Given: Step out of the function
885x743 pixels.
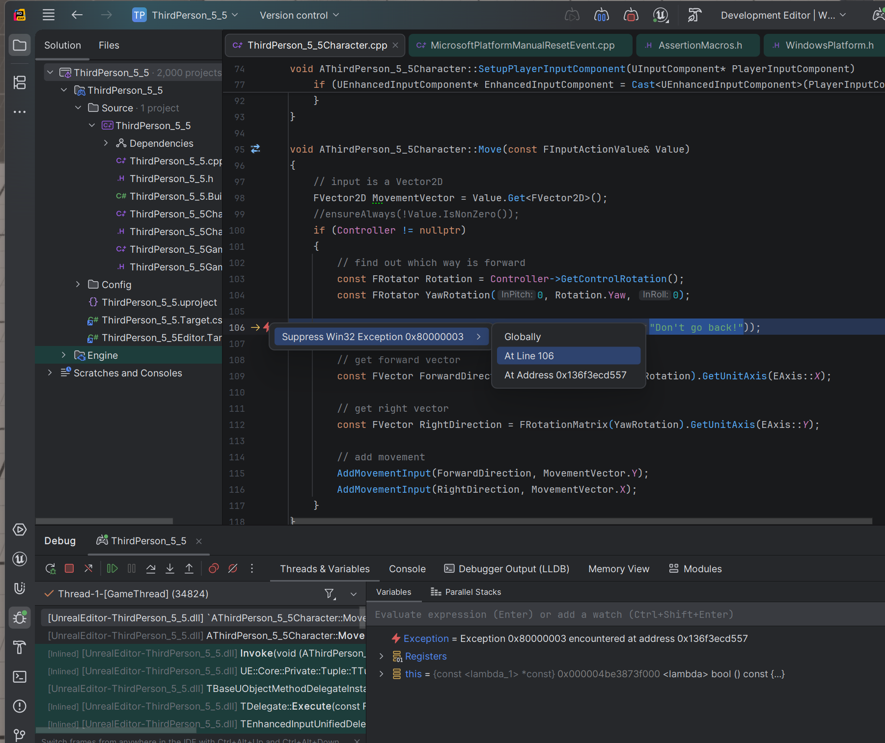Looking at the screenshot, I should point(189,568).
